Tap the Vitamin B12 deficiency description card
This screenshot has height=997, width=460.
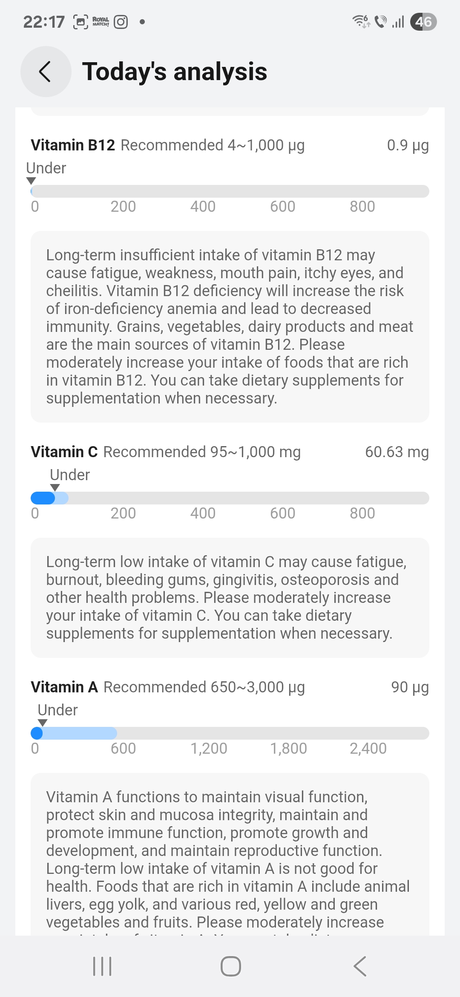point(230,327)
